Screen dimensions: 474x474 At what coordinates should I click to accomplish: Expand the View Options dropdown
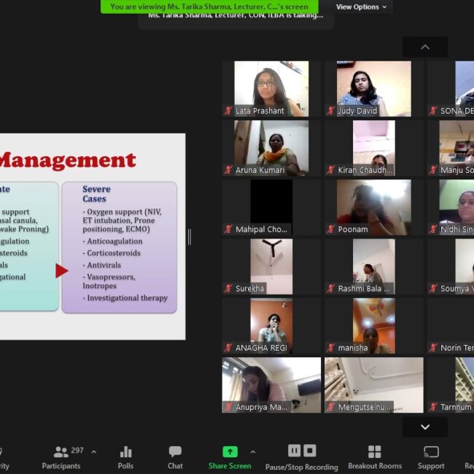click(x=361, y=7)
